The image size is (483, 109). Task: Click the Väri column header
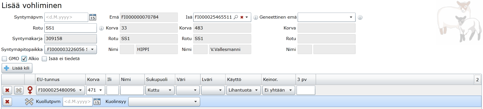pyautogui.click(x=188, y=80)
